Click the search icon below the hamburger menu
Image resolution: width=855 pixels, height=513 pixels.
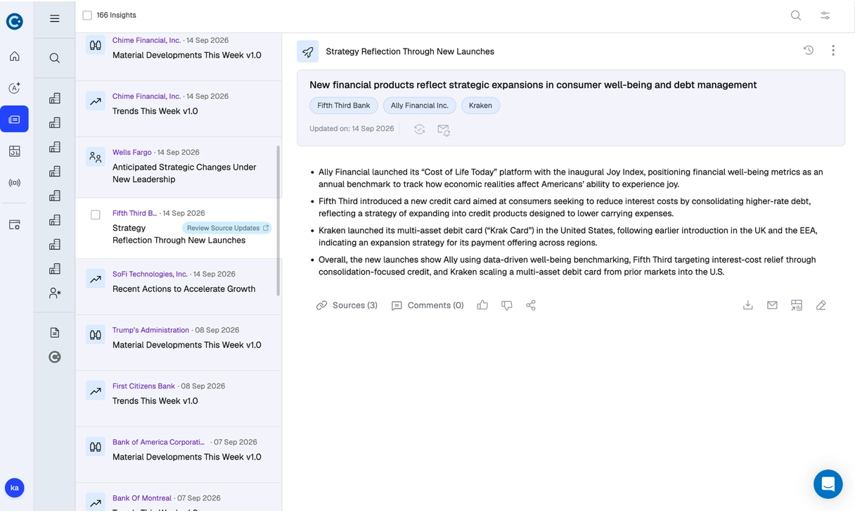[x=54, y=58]
